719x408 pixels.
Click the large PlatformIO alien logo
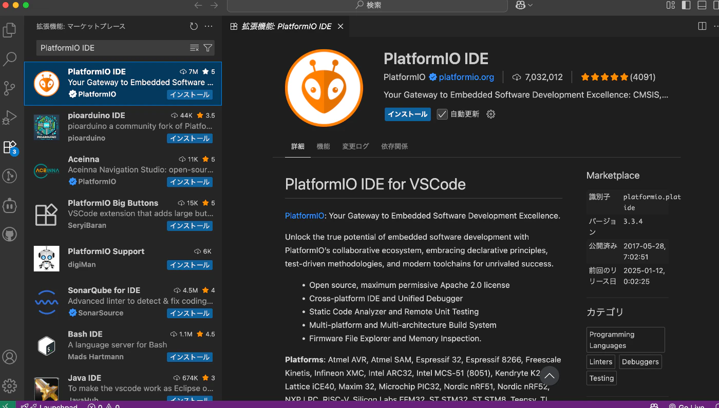click(324, 88)
